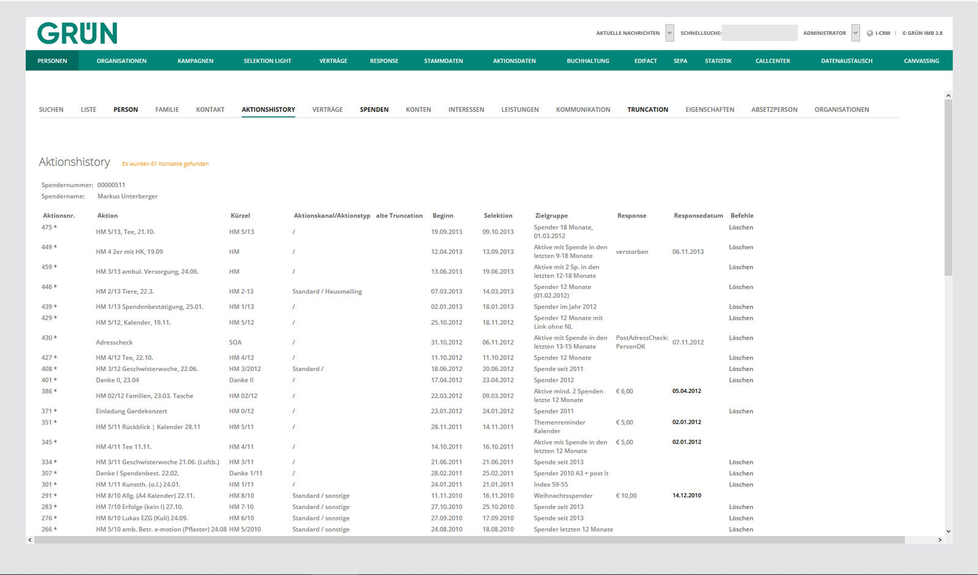Switch to the Truncation tab

(647, 109)
